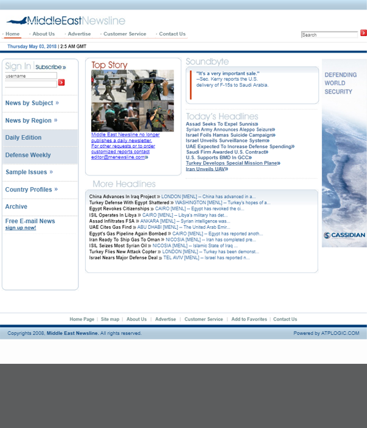
Task: Open 'Israel Nears Major Defense Deal' story
Action: pos(123,257)
